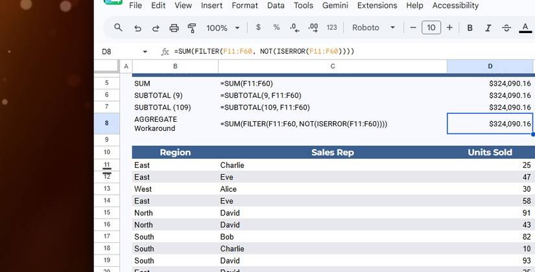Image resolution: width=535 pixels, height=272 pixels.
Task: Click the units sold value 82
Action: 490,237
